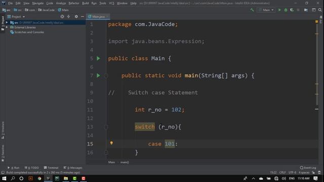Click the yellow intention bulb on line 15
324x182 pixels.
pyautogui.click(x=111, y=143)
